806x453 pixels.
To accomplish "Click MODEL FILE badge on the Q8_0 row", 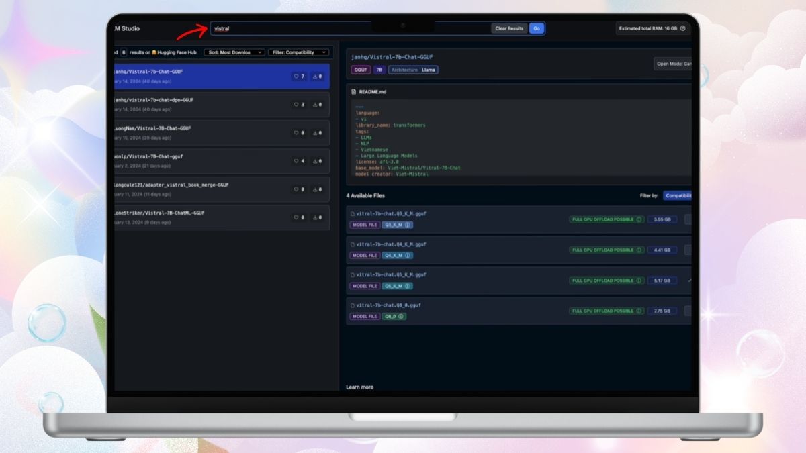I will [x=365, y=316].
